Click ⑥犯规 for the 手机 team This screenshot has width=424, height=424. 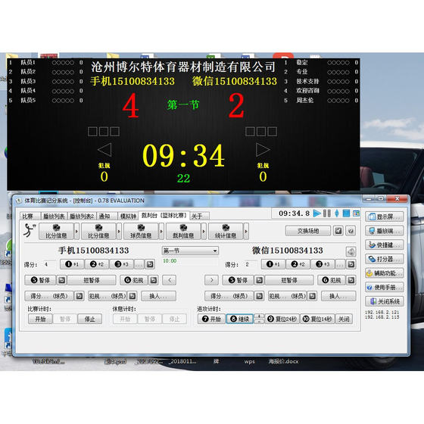(134, 280)
